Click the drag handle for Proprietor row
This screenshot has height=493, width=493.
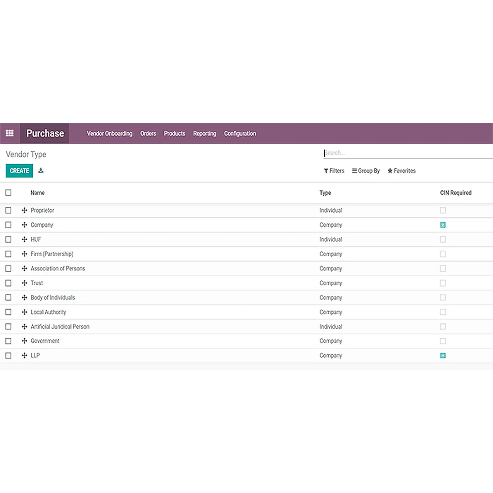24,210
